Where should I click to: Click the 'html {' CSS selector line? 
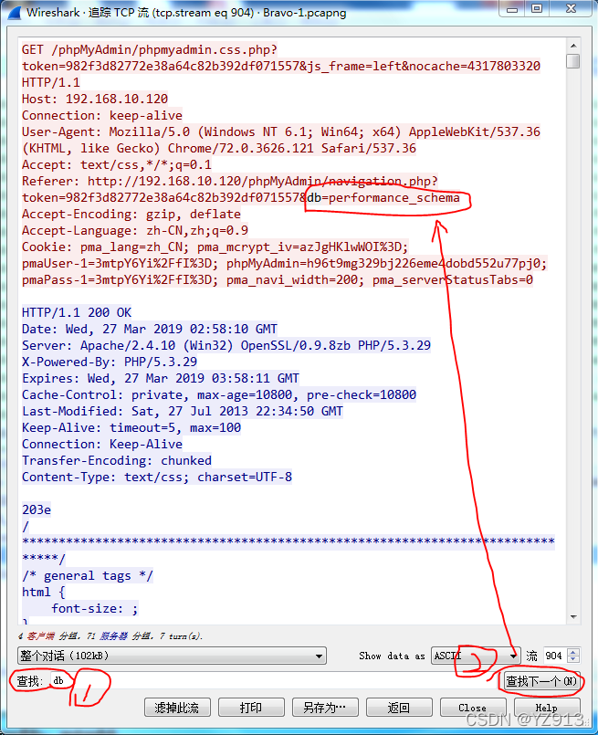(44, 592)
